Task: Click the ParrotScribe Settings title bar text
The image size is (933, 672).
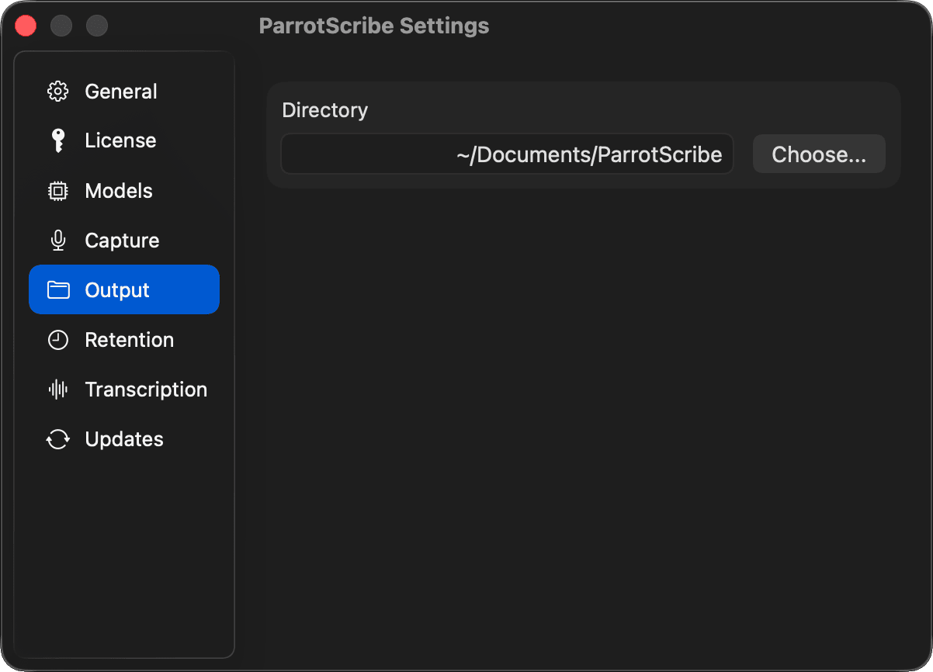Action: tap(374, 26)
